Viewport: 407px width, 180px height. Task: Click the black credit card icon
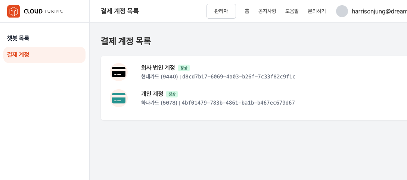pyautogui.click(x=119, y=72)
